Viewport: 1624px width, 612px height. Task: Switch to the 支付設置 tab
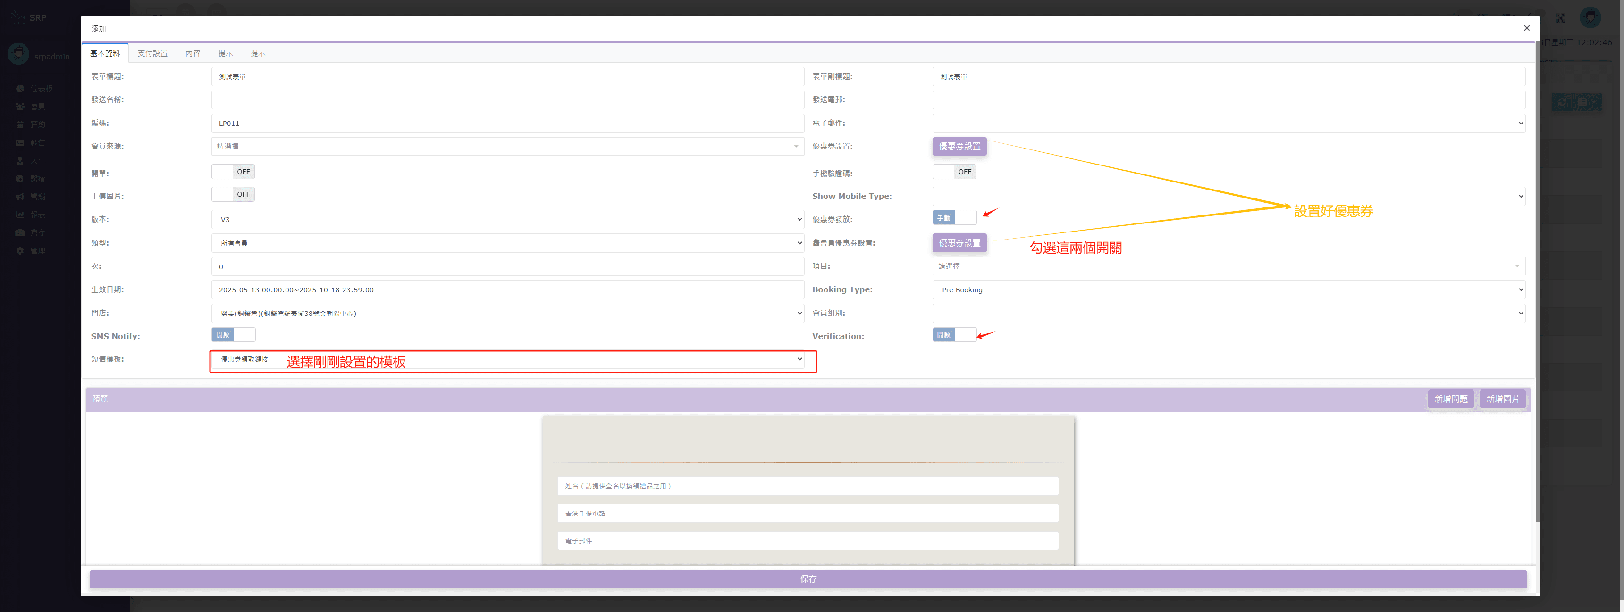152,54
